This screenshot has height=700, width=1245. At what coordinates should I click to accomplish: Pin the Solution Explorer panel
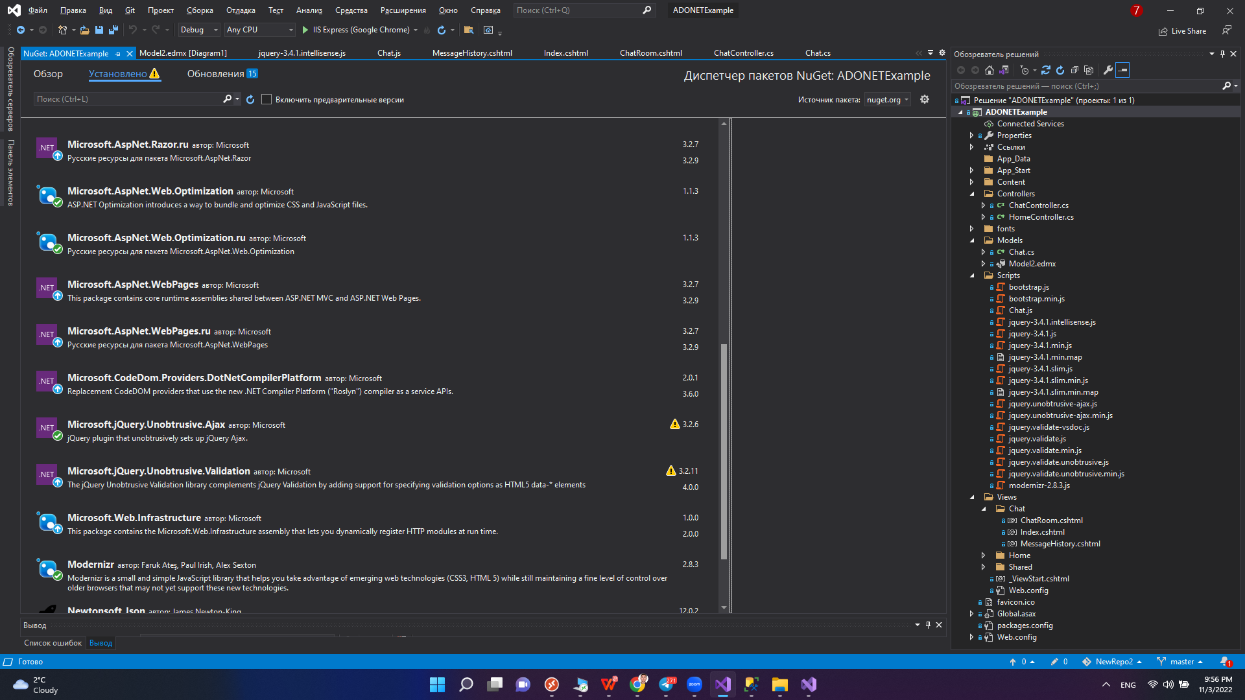coord(1222,54)
